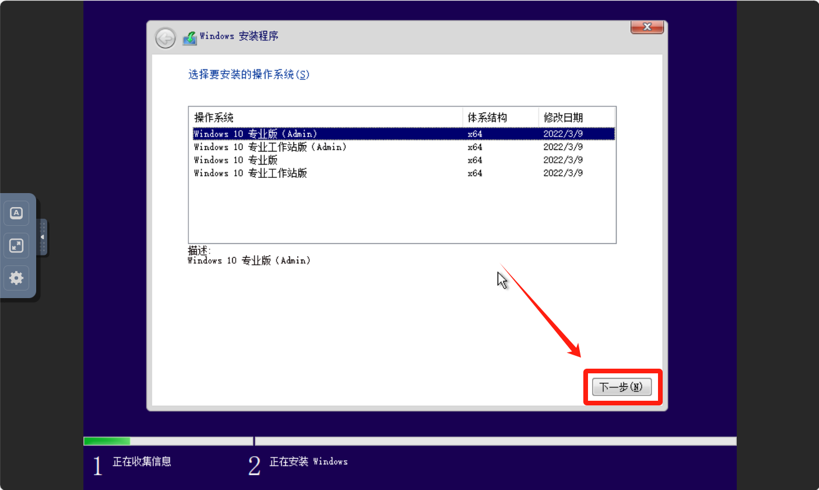819x490 pixels.
Task: Click the back arrow in the installer
Action: (166, 38)
